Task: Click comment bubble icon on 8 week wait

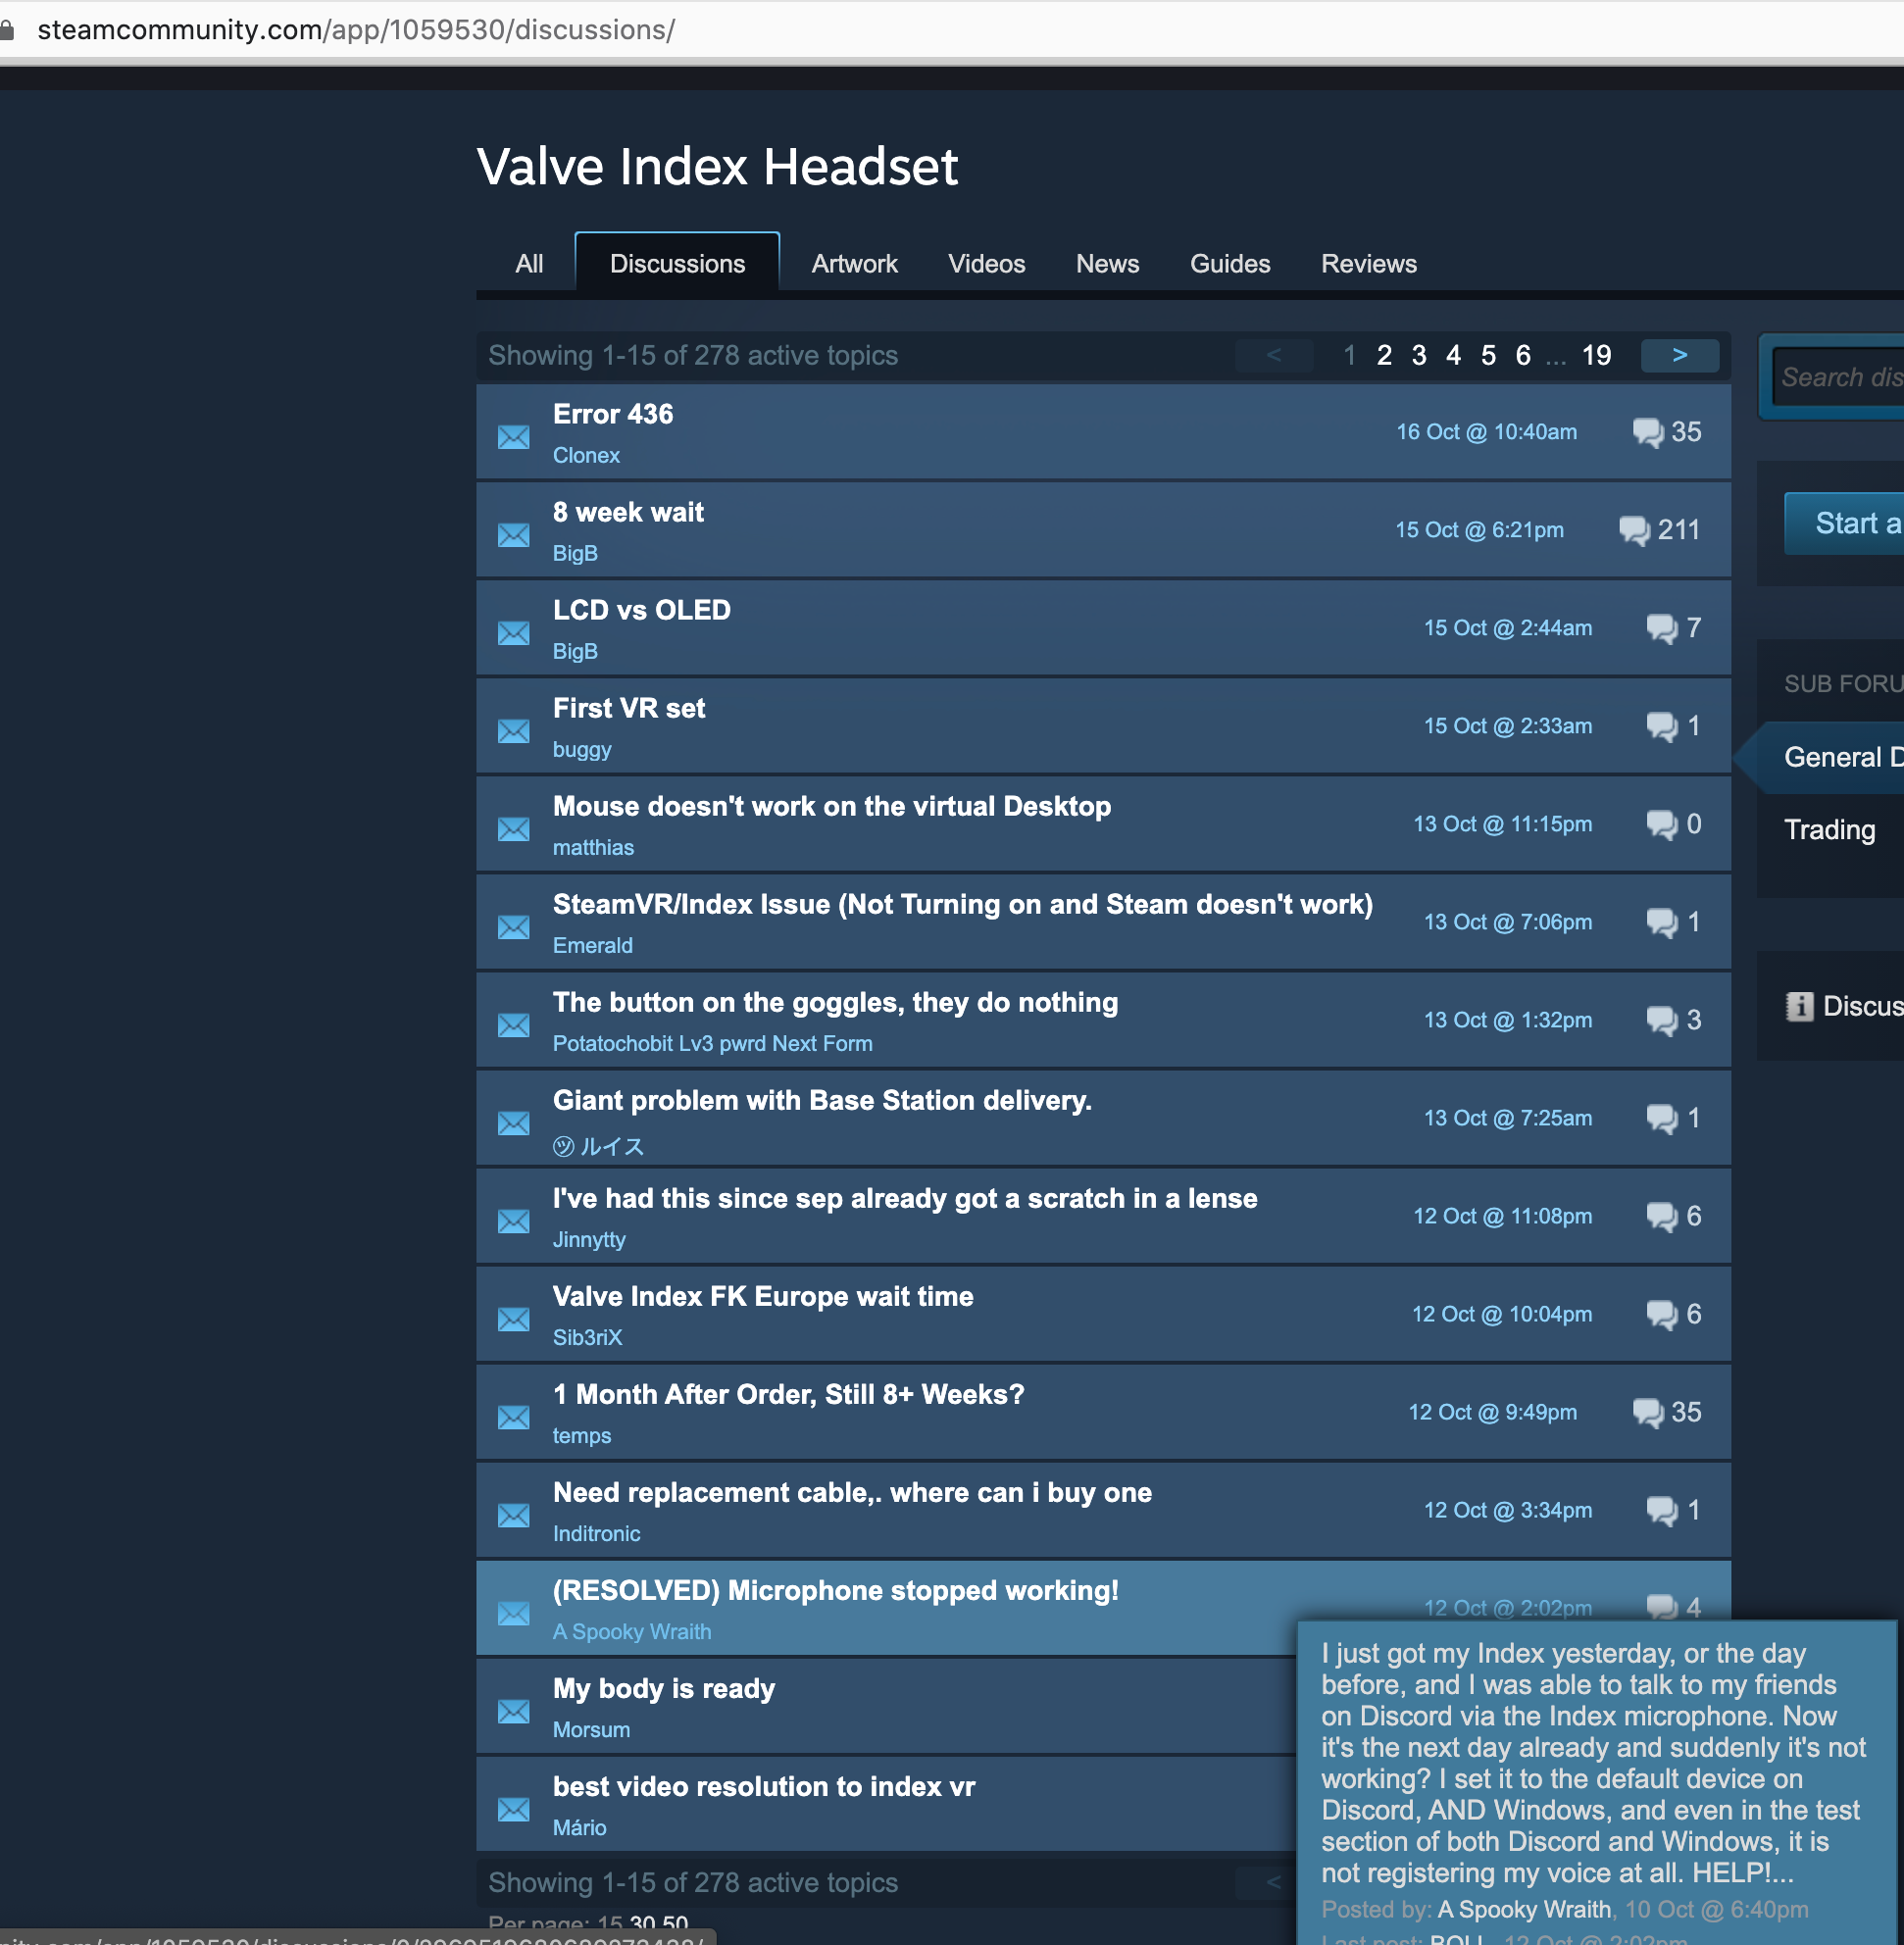Action: click(1633, 530)
